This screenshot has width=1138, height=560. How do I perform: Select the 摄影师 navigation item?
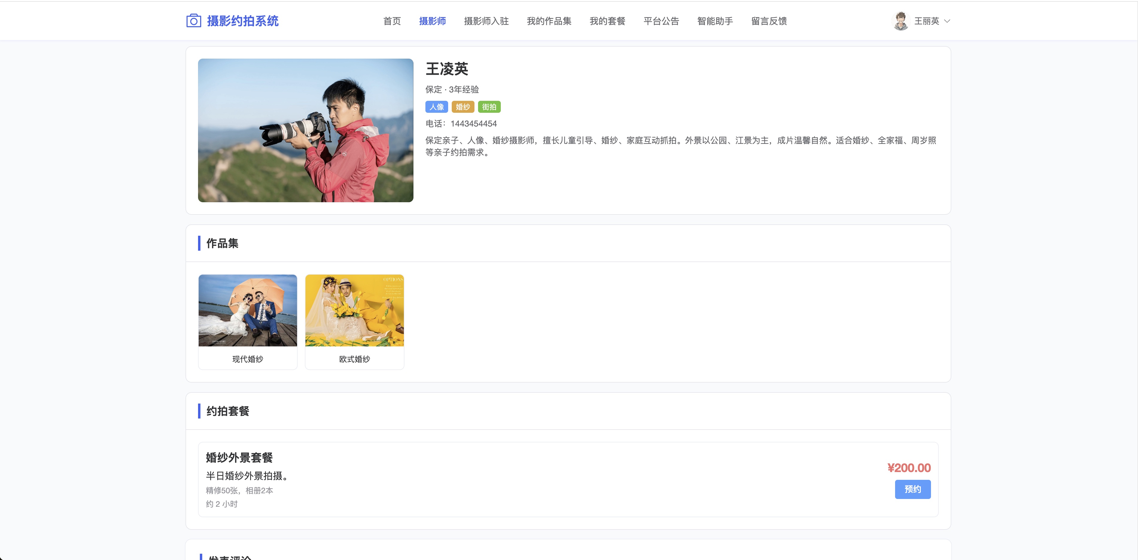432,21
